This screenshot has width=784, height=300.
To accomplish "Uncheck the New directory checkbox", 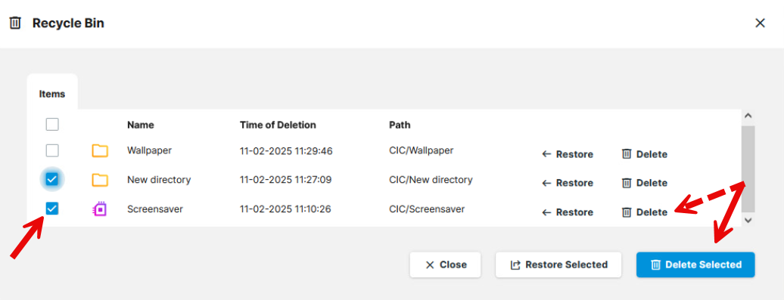I will coord(52,179).
